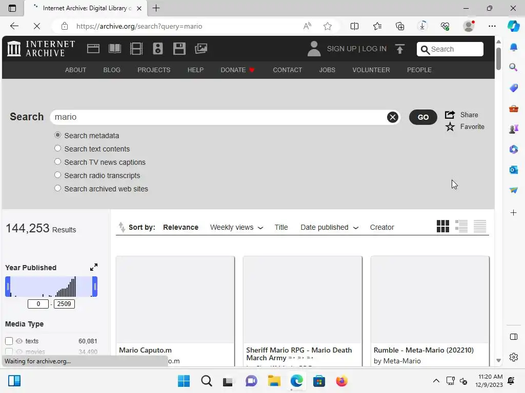Open Edge Collections icon
Viewport: 525px width, 393px height.
pyautogui.click(x=400, y=26)
